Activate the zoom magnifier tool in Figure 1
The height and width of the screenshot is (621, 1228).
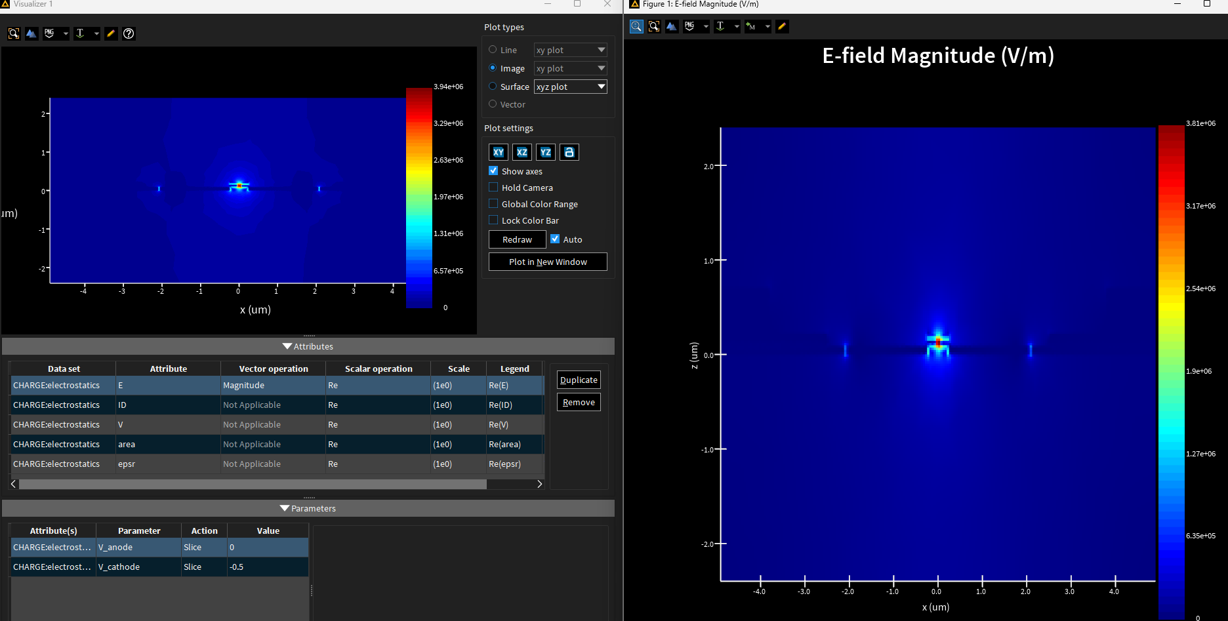point(636,26)
